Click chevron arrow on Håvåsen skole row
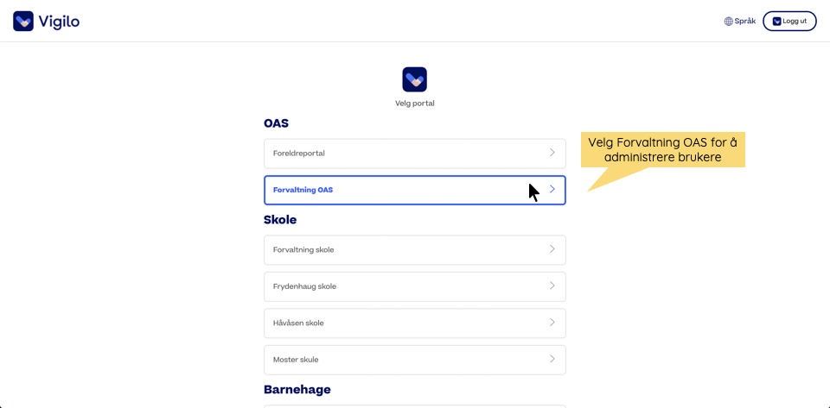 pyautogui.click(x=552, y=323)
